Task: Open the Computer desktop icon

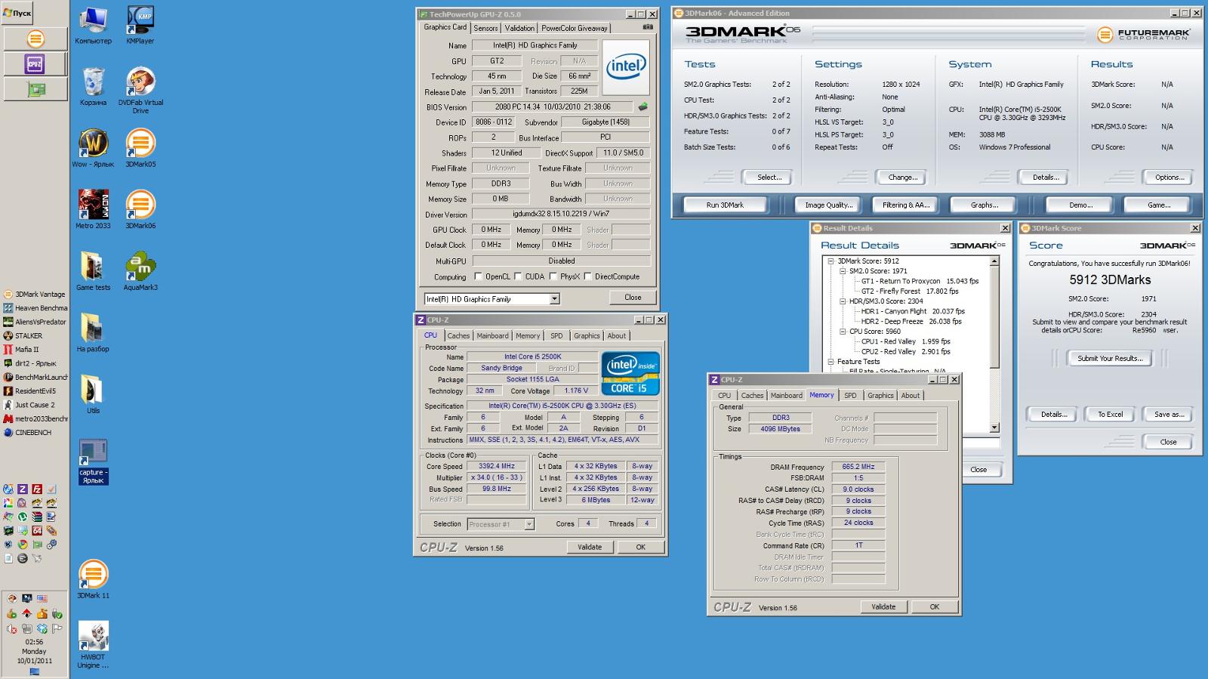Action: click(x=93, y=26)
